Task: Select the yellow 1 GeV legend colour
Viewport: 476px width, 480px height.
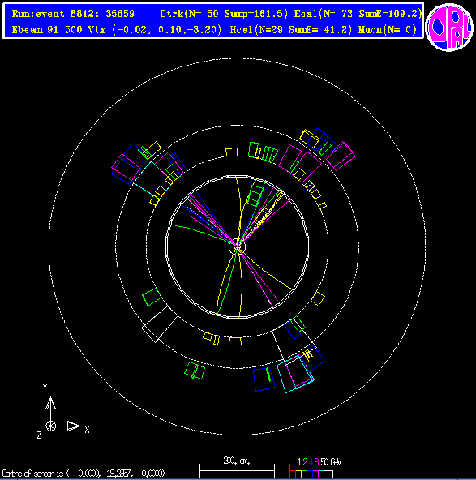Action: pos(299,462)
